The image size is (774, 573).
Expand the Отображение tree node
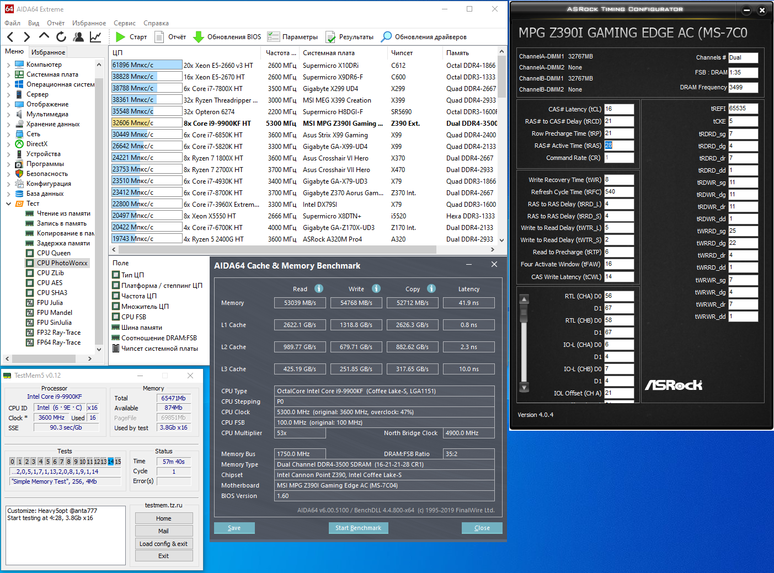[8, 104]
